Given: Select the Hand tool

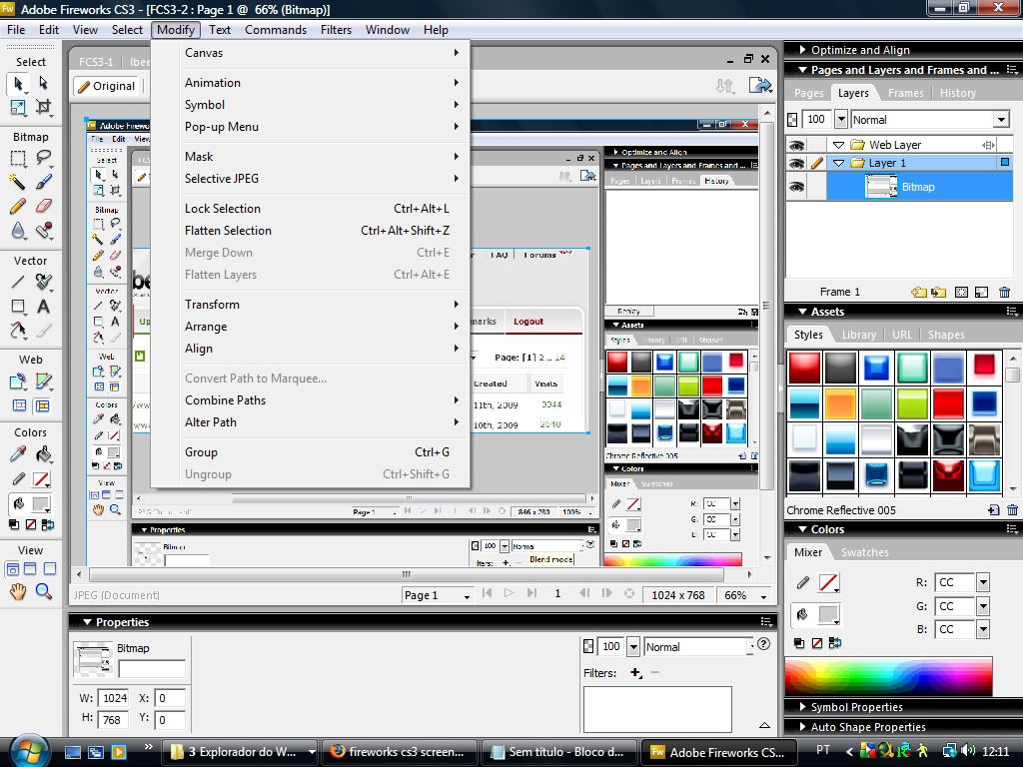Looking at the screenshot, I should point(18,591).
